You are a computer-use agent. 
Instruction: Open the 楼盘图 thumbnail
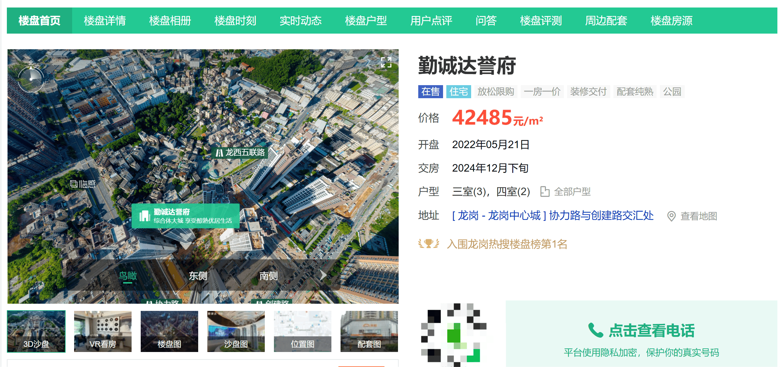[169, 331]
